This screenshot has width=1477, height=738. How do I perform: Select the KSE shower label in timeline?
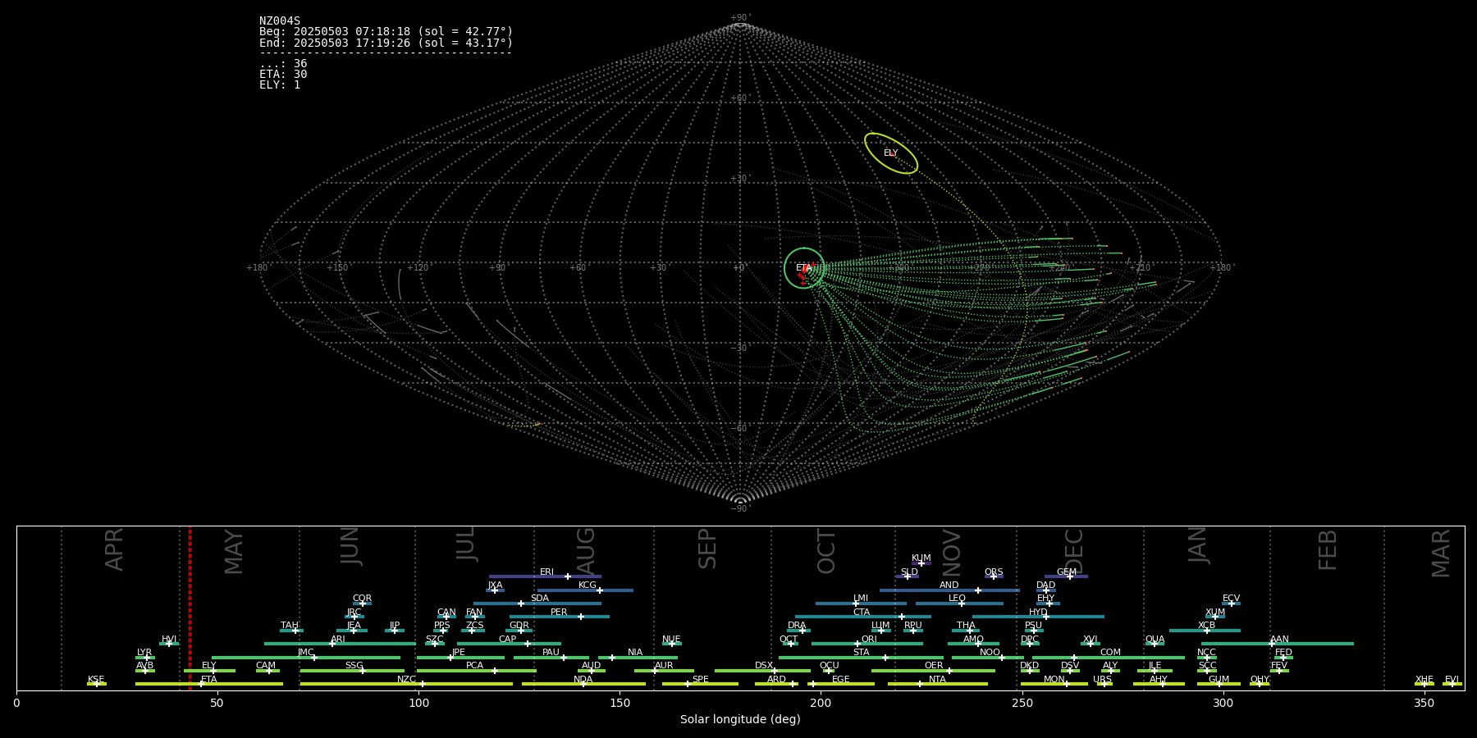96,680
